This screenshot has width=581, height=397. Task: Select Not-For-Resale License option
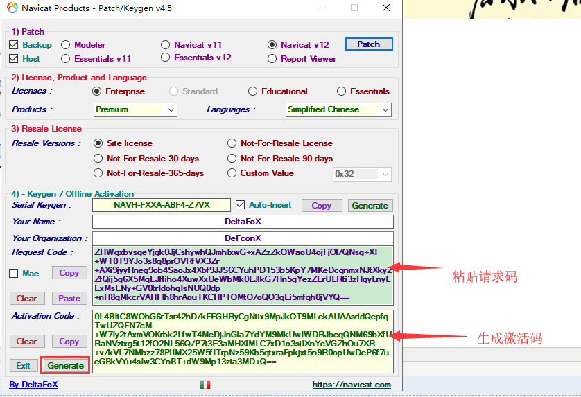pyautogui.click(x=232, y=143)
